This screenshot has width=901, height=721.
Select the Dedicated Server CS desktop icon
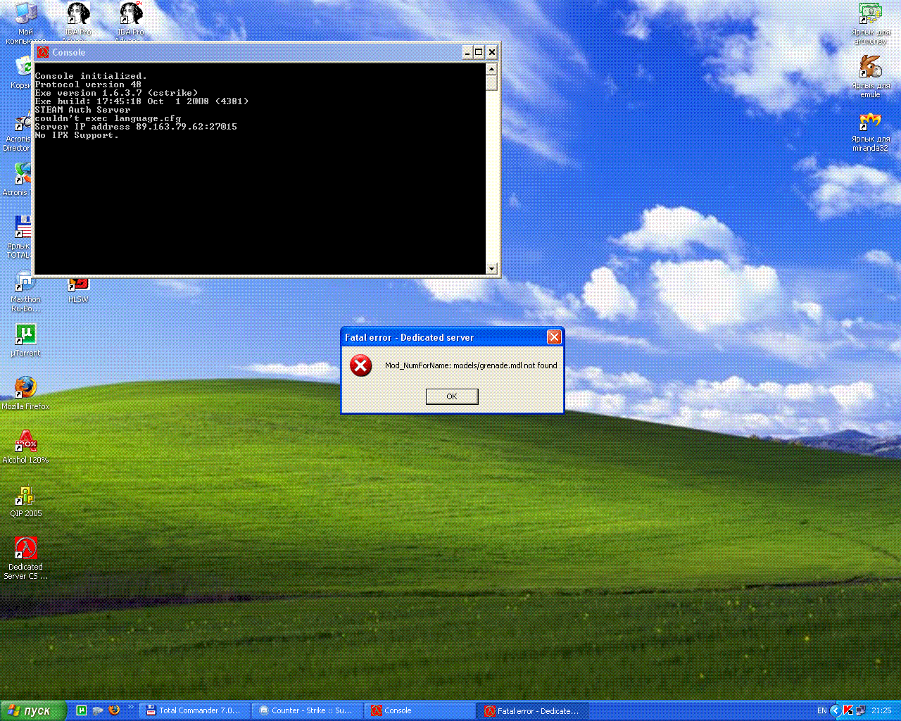point(25,558)
